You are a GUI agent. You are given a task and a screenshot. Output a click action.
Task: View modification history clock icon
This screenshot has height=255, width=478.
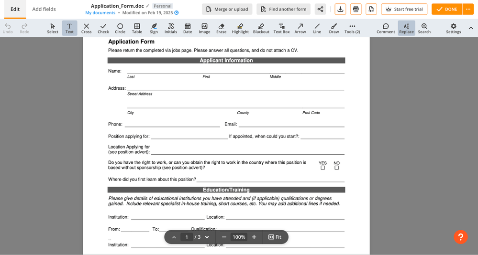click(177, 13)
